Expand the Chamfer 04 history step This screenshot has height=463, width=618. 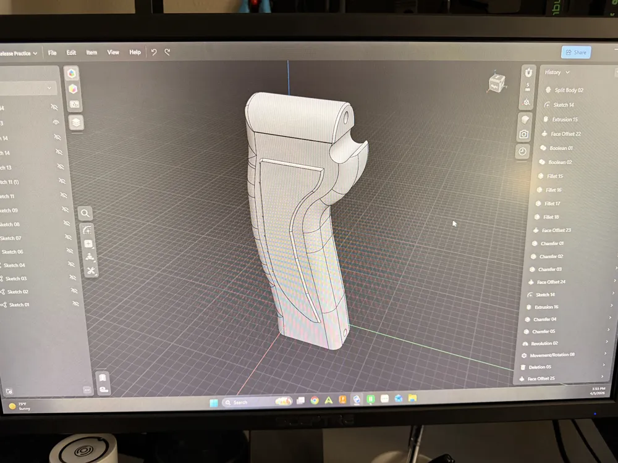click(610, 317)
